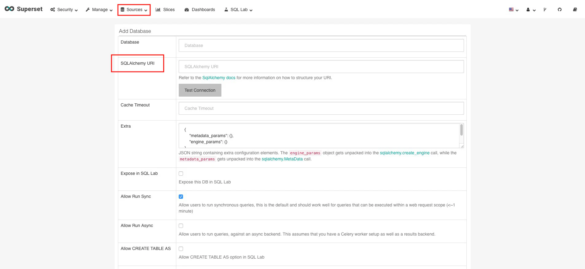Click the 'Allow CREATE TABLE AS' row label
This screenshot has width=585, height=269.
pos(146,248)
